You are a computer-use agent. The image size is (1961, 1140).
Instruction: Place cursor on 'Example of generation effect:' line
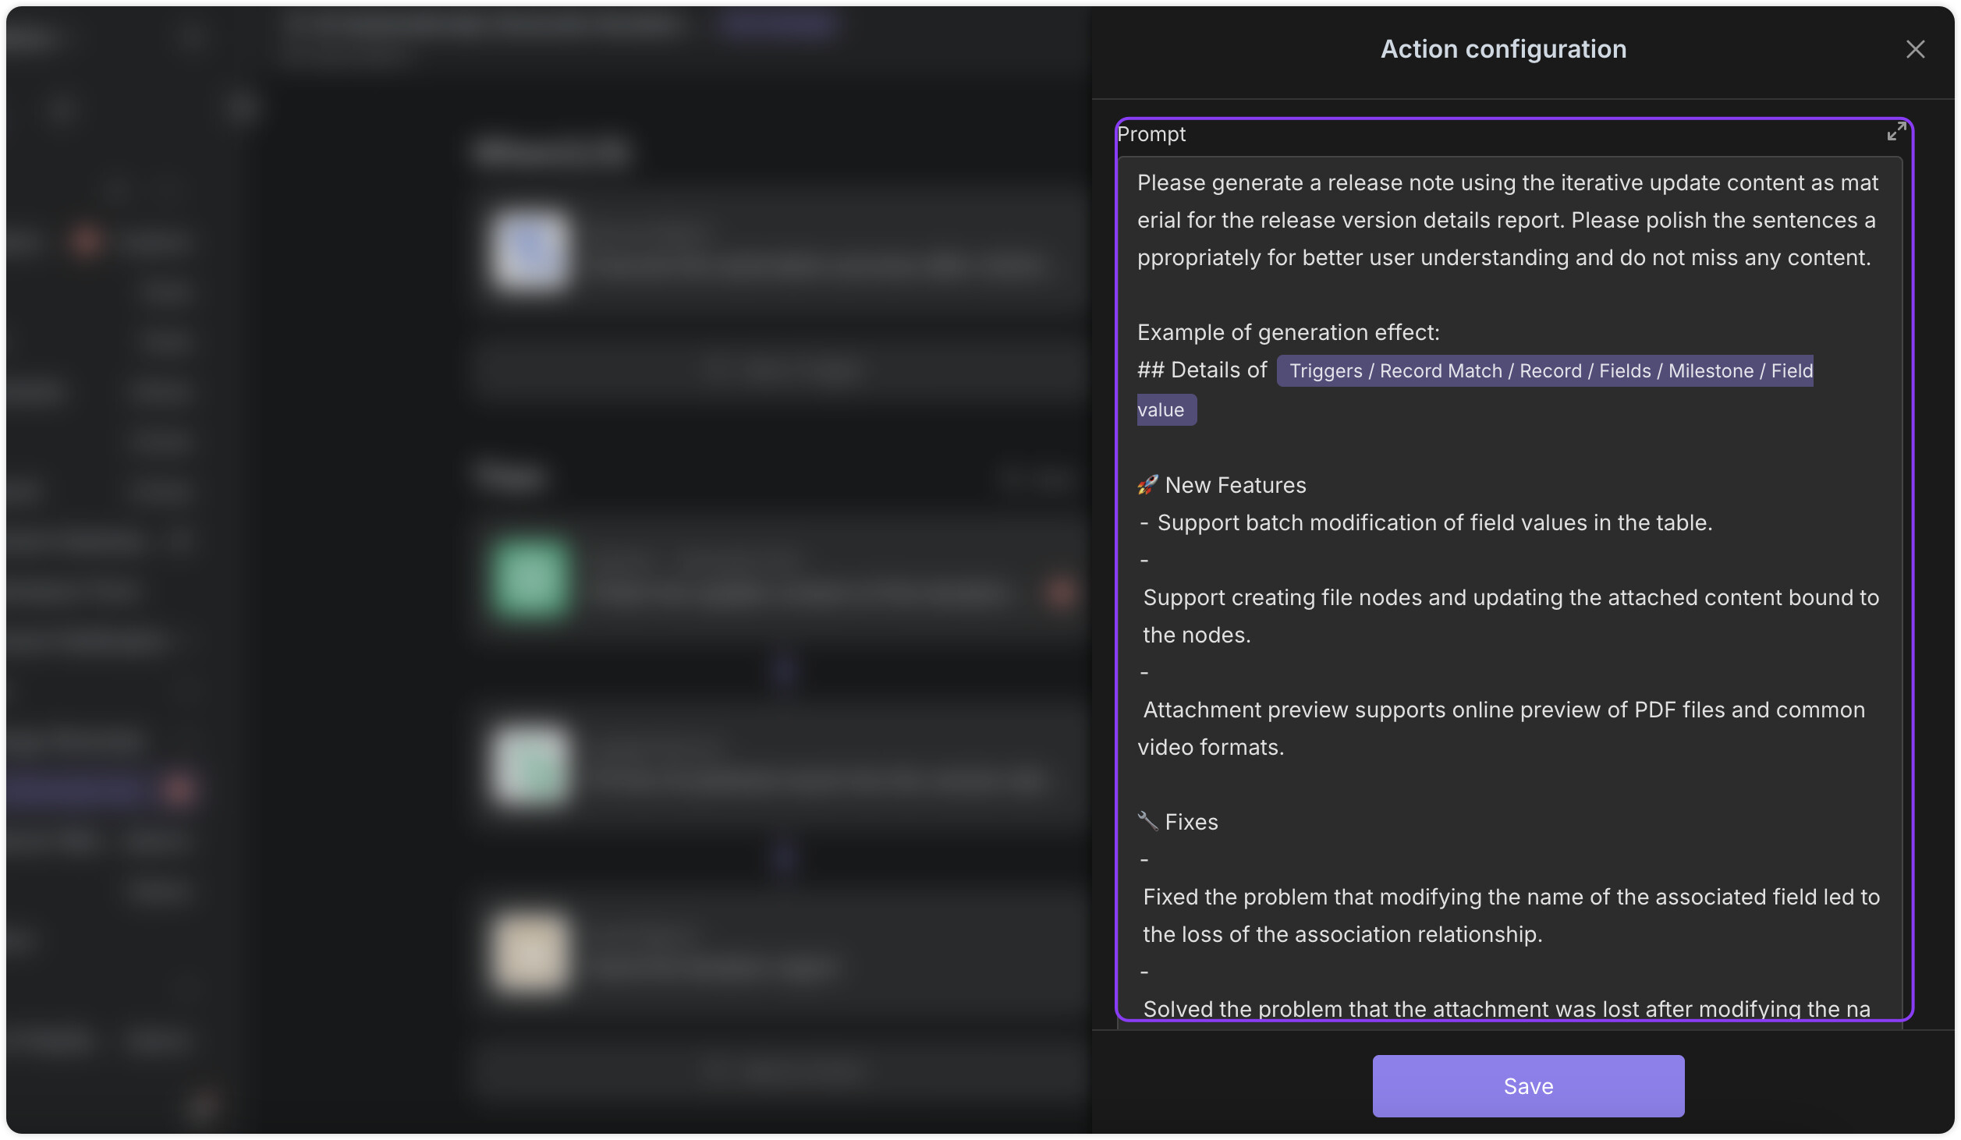click(1288, 332)
